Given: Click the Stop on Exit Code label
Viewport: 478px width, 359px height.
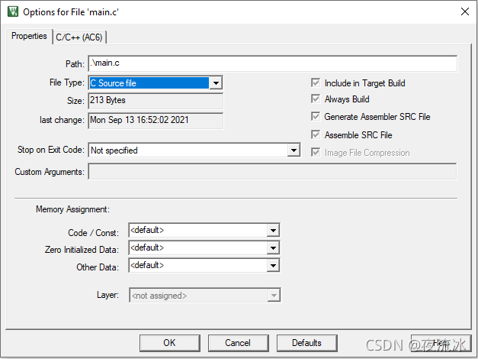Looking at the screenshot, I should (x=51, y=150).
